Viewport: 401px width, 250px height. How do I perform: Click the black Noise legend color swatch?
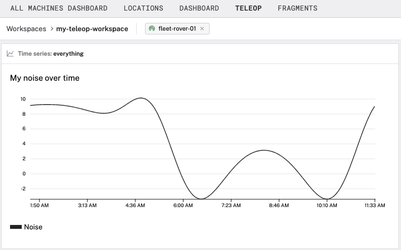16,227
